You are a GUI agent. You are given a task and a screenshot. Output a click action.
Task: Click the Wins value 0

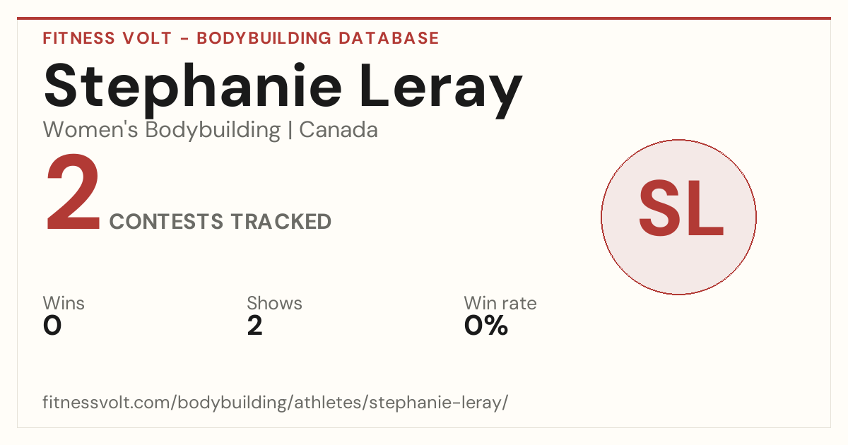(52, 326)
